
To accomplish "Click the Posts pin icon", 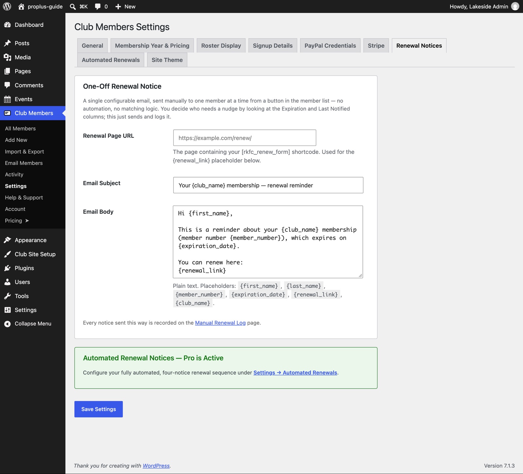I will click(8, 43).
